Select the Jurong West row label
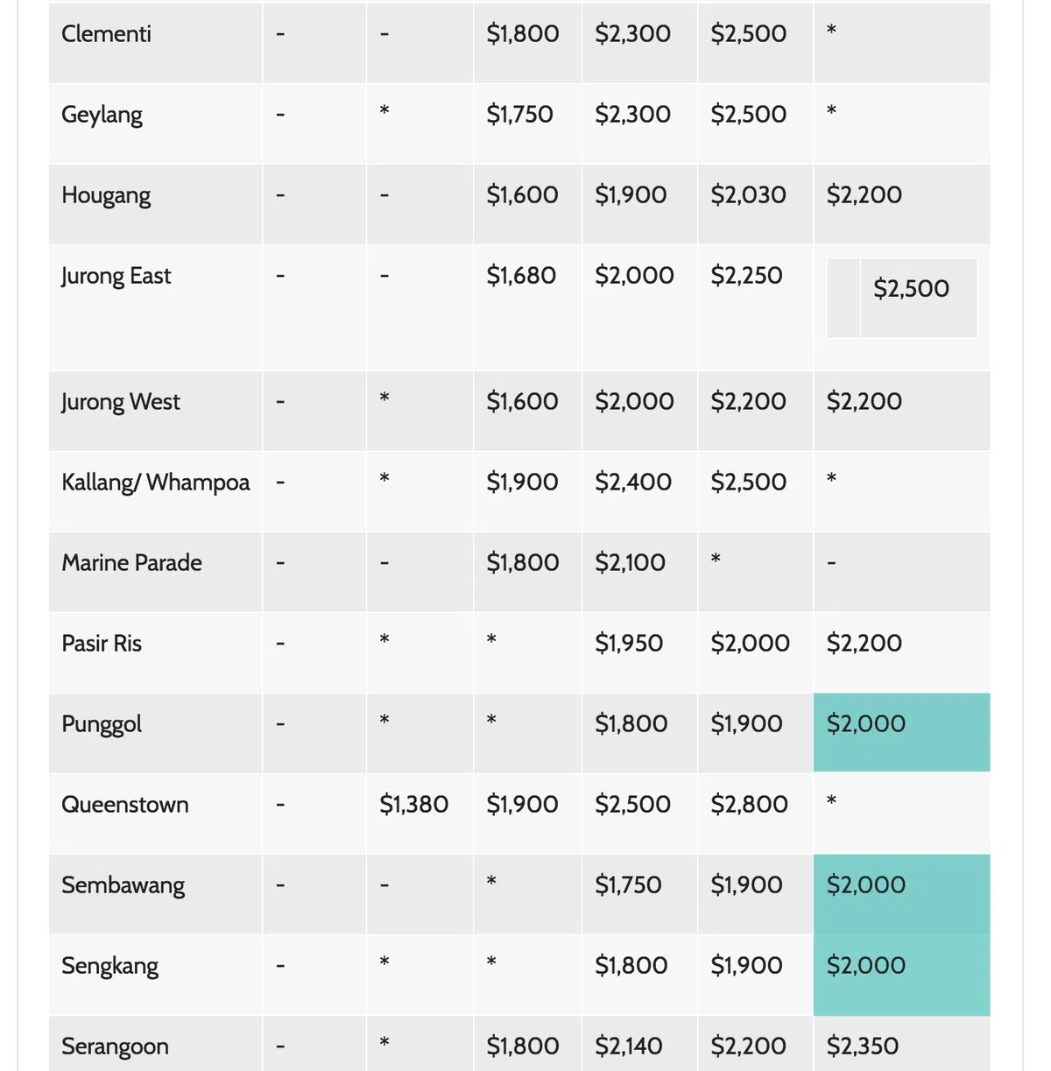1051x1071 pixels. pos(121,402)
